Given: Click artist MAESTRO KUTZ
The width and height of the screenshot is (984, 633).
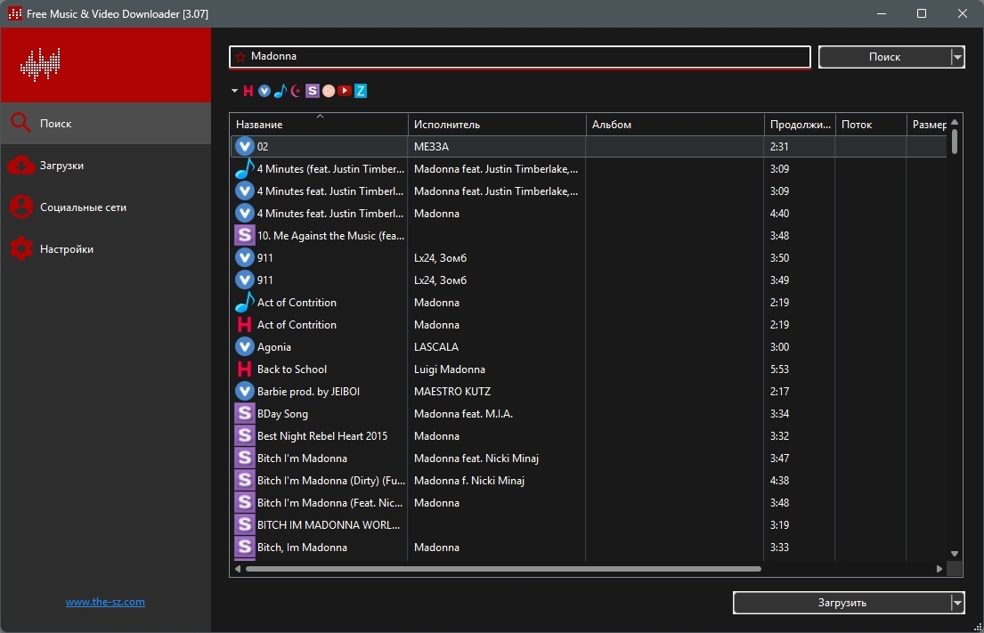Looking at the screenshot, I should [x=452, y=392].
